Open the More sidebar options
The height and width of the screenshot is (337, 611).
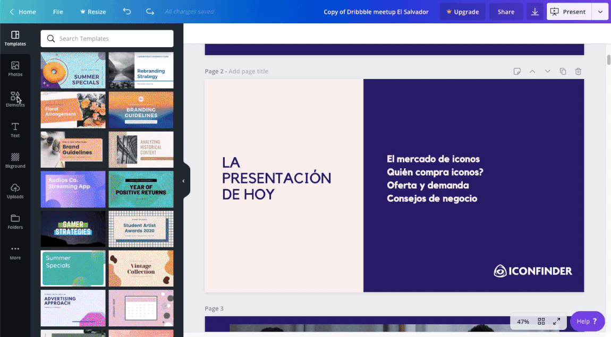click(x=15, y=252)
